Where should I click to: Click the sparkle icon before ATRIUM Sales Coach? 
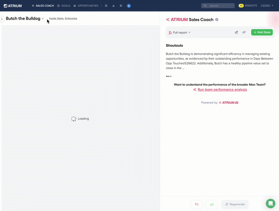pyautogui.click(x=168, y=19)
